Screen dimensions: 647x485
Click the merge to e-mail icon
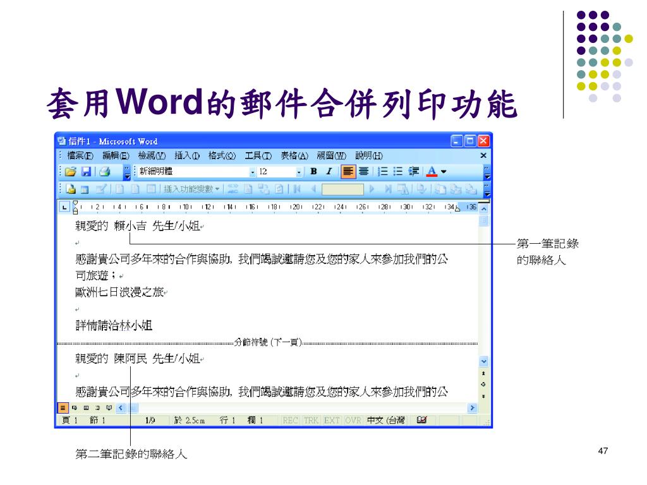tap(471, 189)
